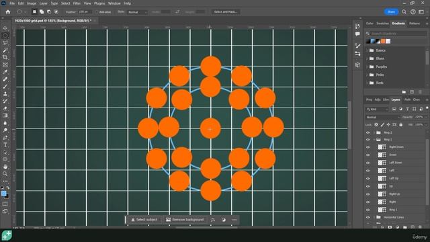
Task: Add layer style fx icon
Action: 382,227
